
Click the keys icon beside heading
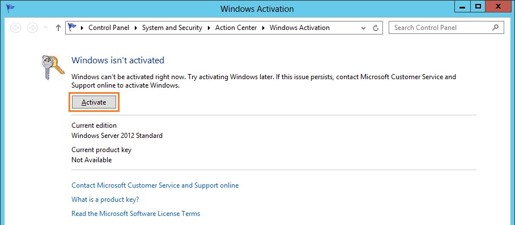point(53,67)
